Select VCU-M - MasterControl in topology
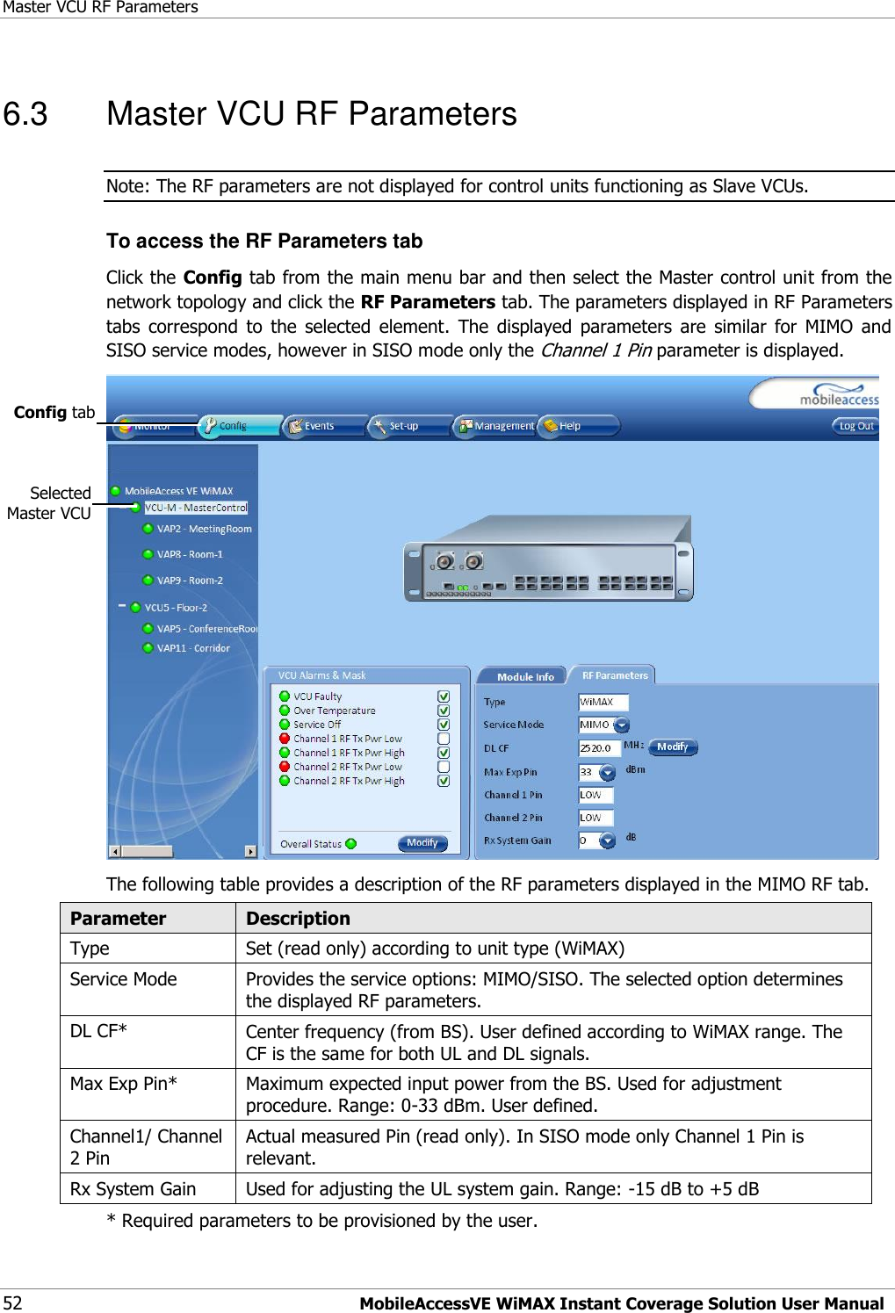This screenshot has height=1313, width=895. [x=196, y=508]
